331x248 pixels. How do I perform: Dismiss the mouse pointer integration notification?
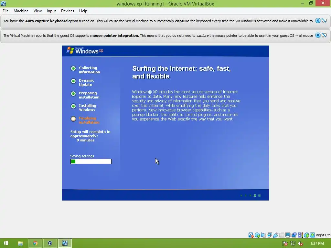coord(318,35)
